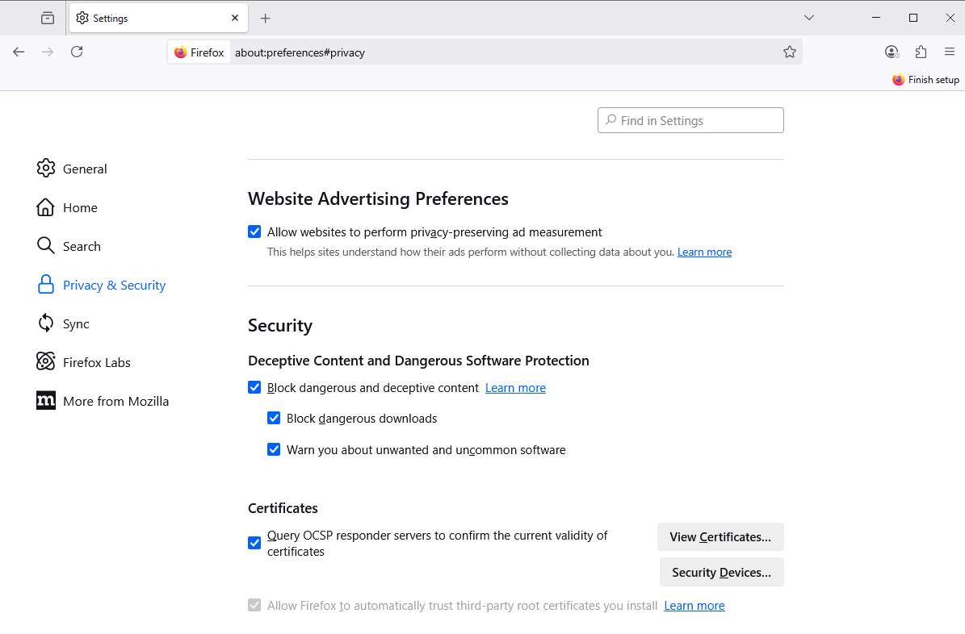Open the General settings gear icon

(x=46, y=168)
